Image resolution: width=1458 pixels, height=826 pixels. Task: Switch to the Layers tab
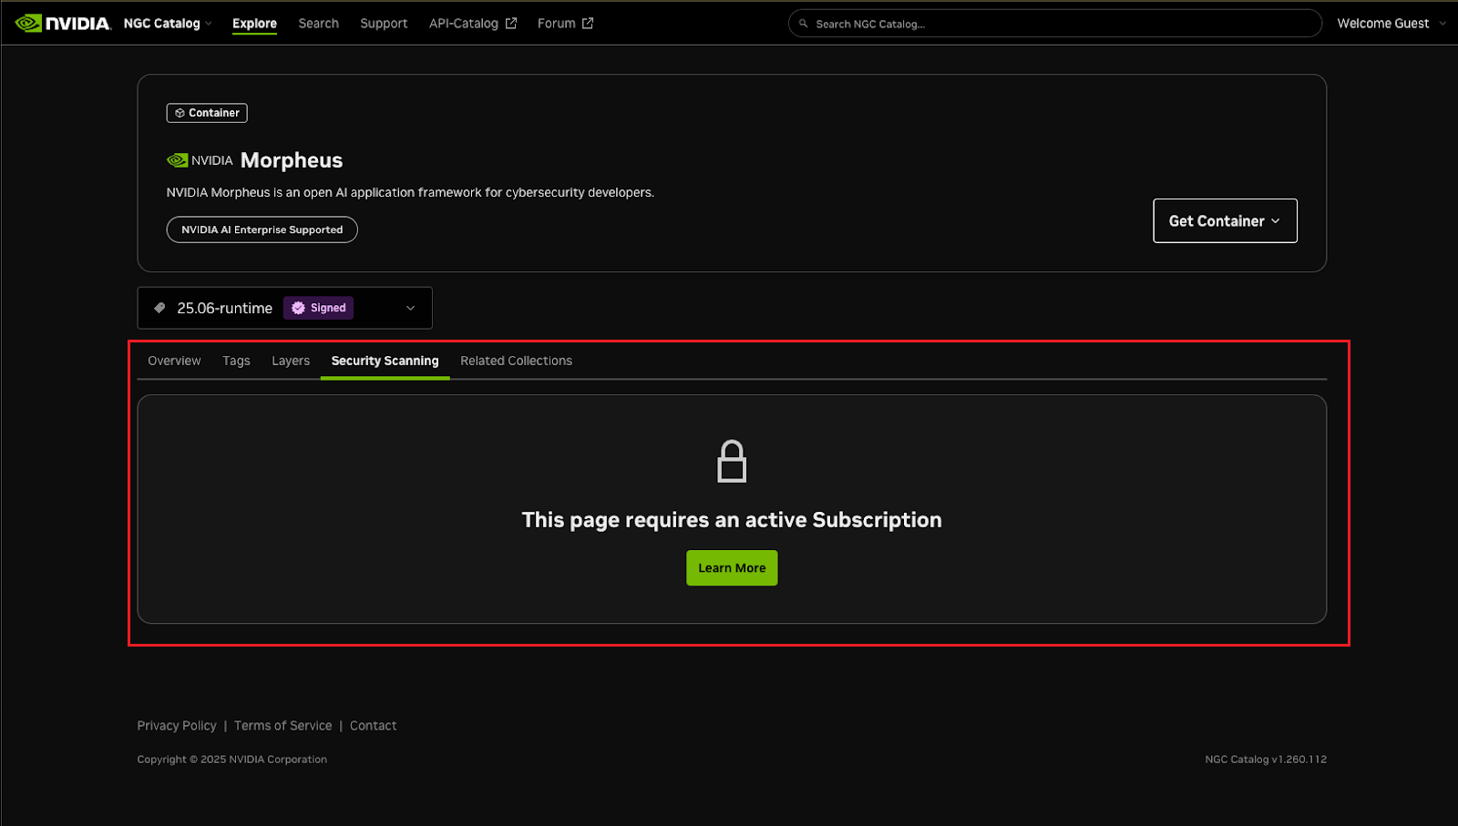coord(291,361)
